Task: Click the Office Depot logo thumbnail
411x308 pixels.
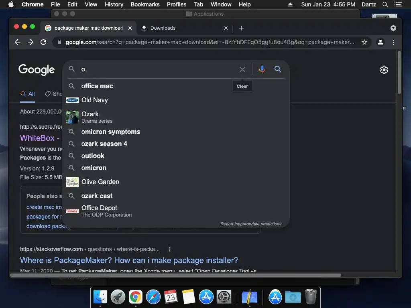Action: 72,211
